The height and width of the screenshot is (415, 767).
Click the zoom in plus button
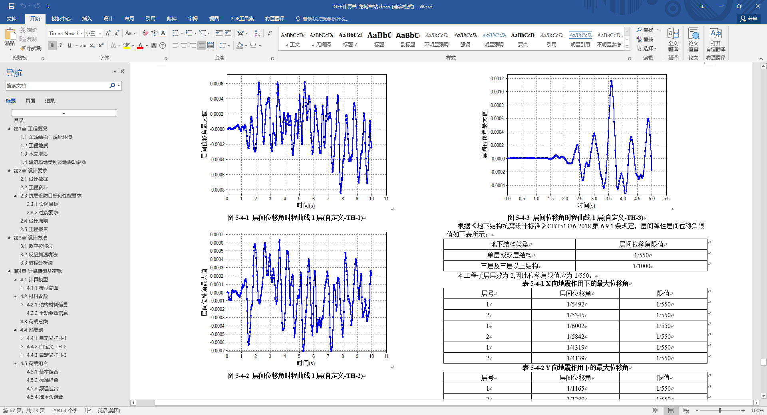[x=743, y=410]
